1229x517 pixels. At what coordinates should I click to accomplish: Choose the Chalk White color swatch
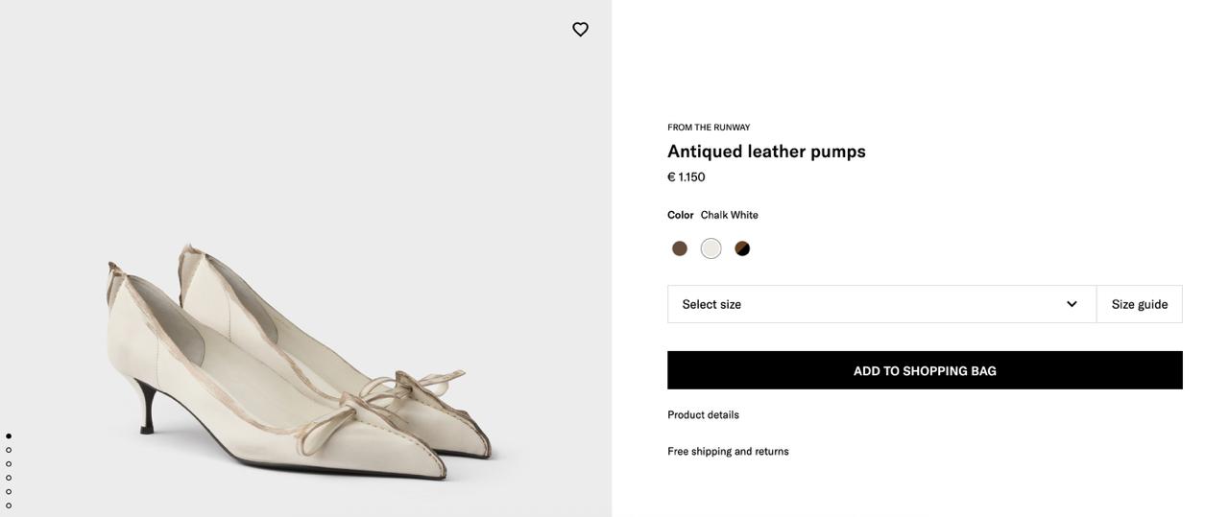pos(711,248)
